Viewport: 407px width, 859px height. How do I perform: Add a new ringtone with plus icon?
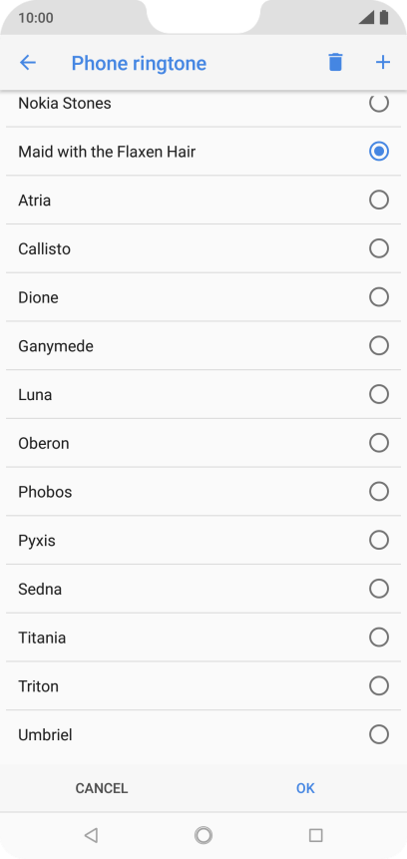click(x=383, y=63)
